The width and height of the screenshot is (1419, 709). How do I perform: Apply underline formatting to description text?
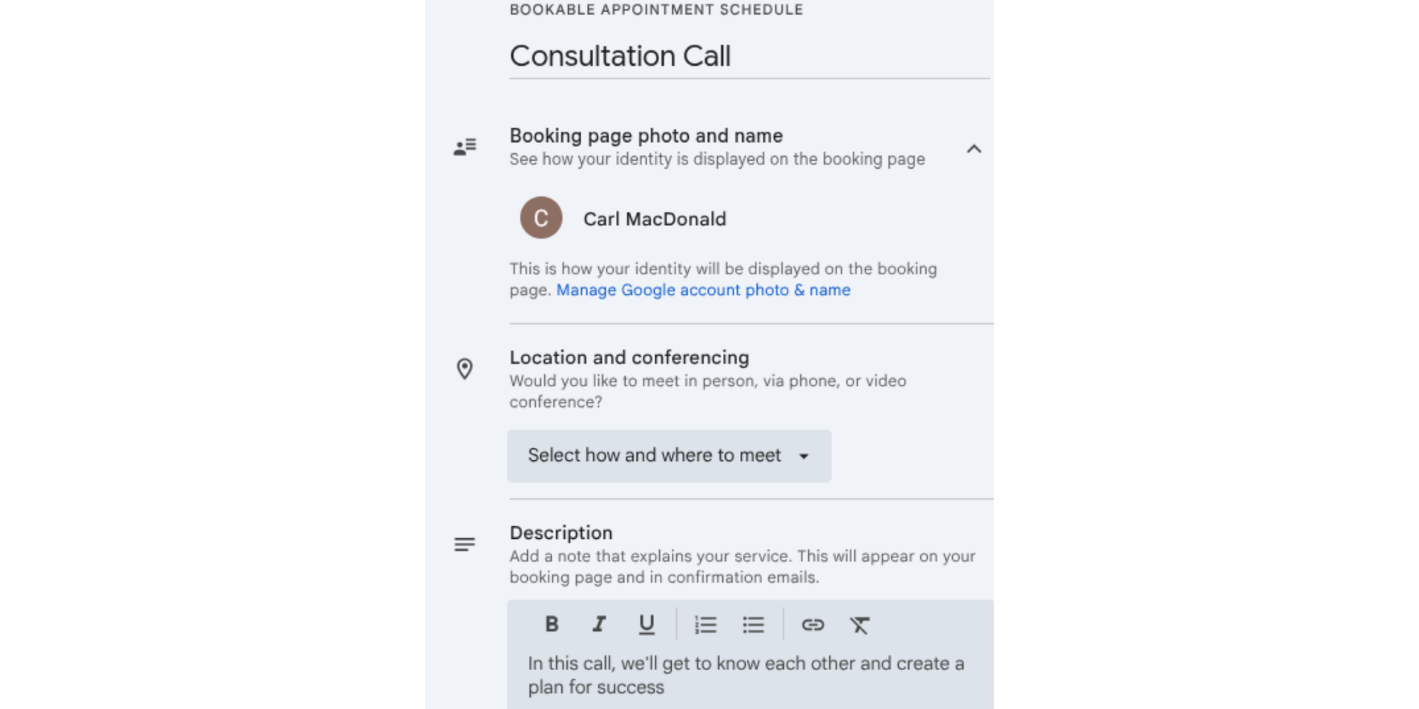646,625
